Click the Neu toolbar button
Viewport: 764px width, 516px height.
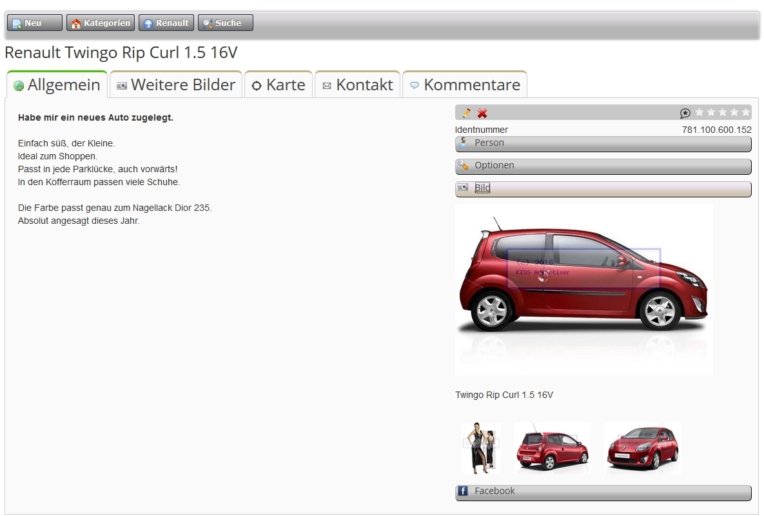pyautogui.click(x=35, y=23)
